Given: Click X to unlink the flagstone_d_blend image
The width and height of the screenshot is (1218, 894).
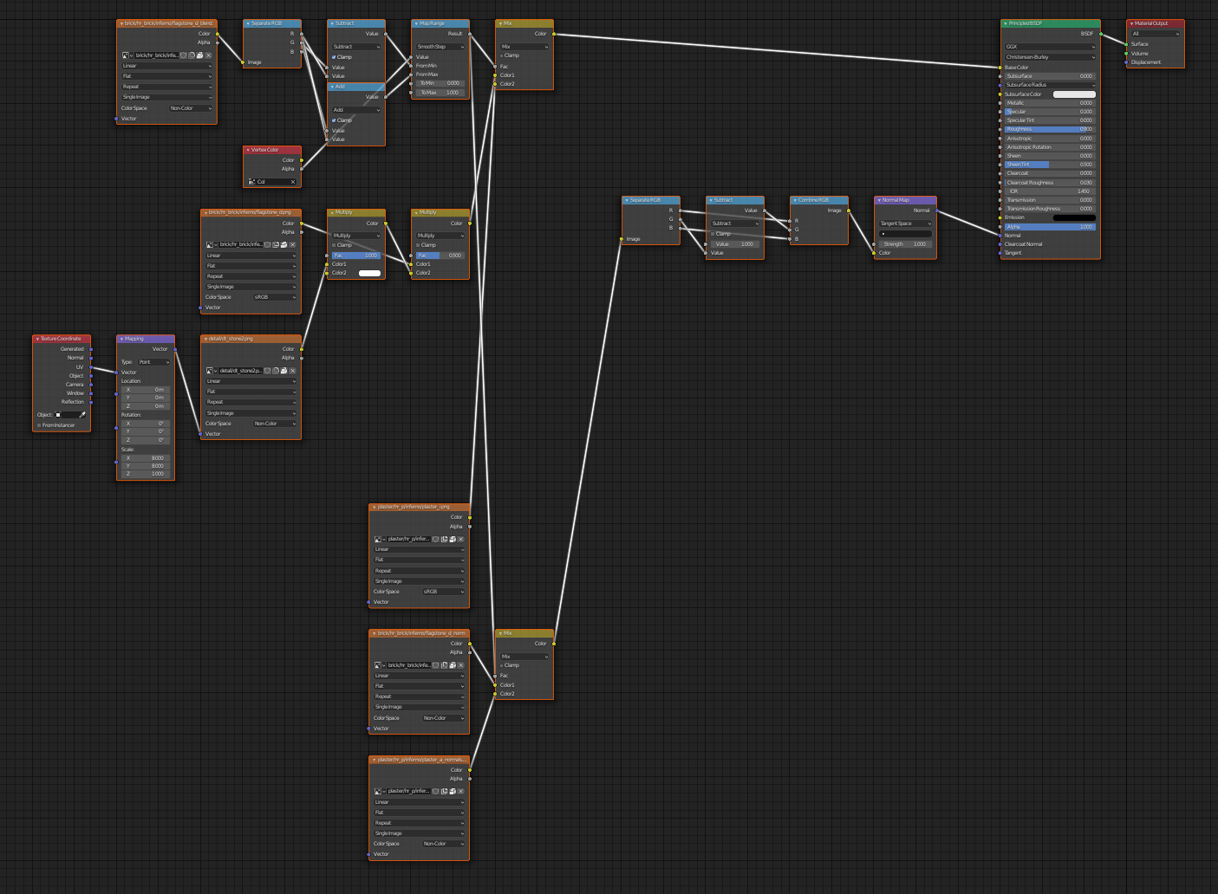Looking at the screenshot, I should pos(208,55).
